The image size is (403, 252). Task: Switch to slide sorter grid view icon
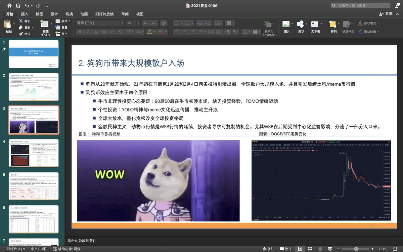point(310,249)
